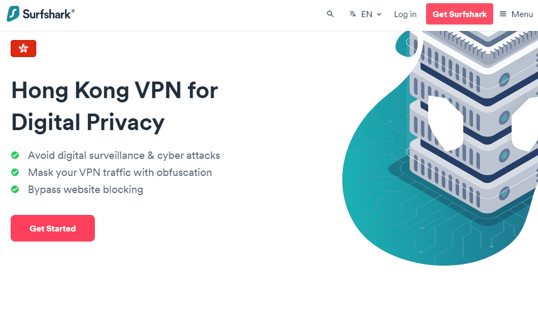
Task: Click the Hong Kong VPN heading
Action: click(x=114, y=106)
